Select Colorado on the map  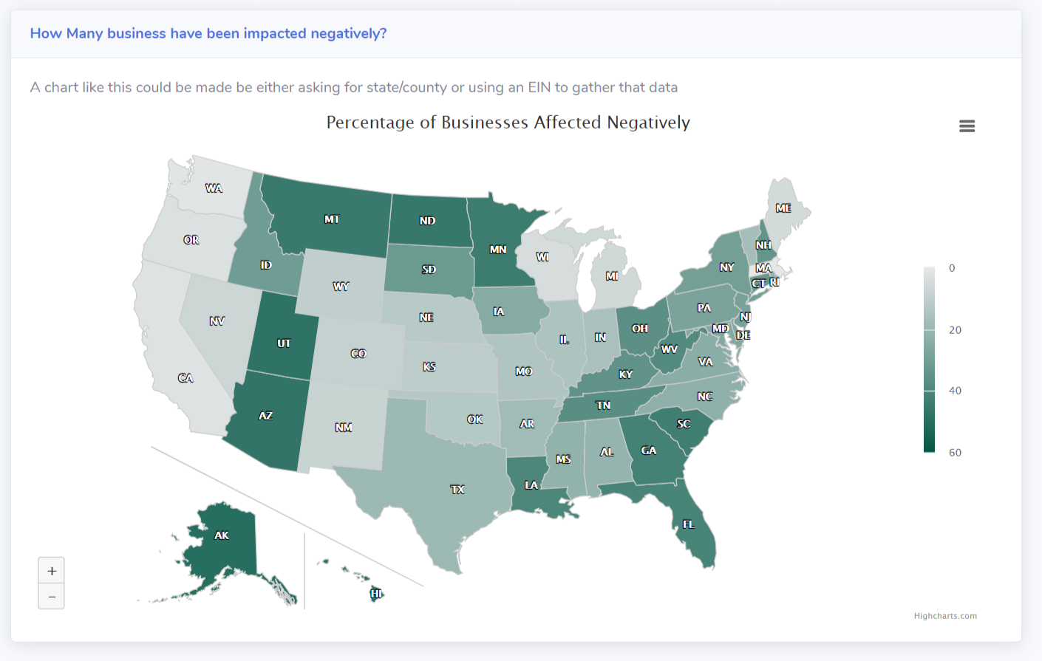(x=358, y=355)
